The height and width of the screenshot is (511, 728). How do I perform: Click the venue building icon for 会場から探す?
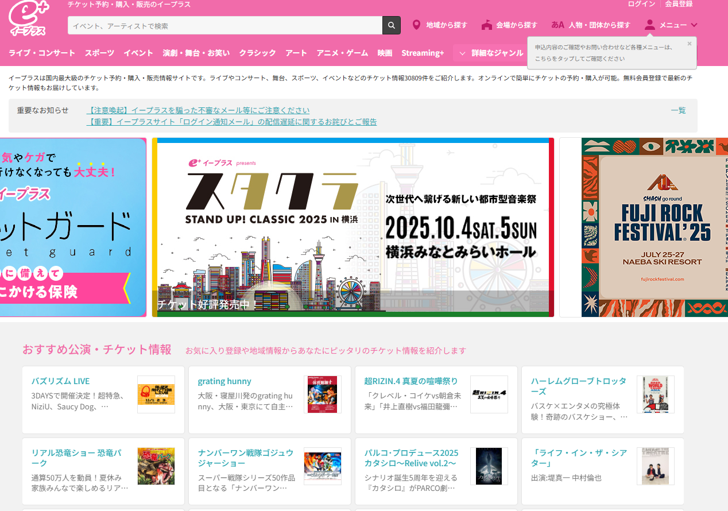pyautogui.click(x=487, y=25)
